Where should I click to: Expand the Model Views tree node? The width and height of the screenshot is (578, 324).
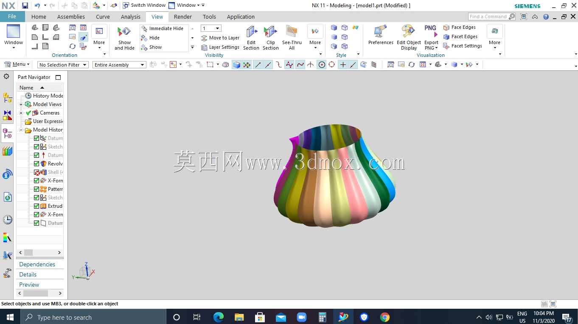[x=21, y=104]
